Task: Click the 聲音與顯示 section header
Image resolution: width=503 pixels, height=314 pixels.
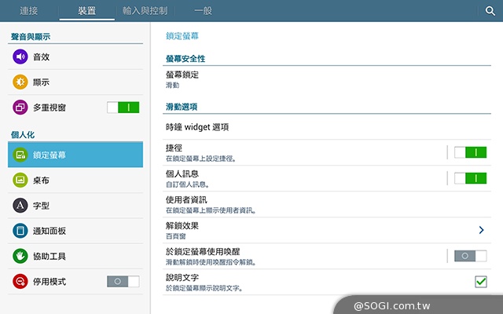Action: 31,37
